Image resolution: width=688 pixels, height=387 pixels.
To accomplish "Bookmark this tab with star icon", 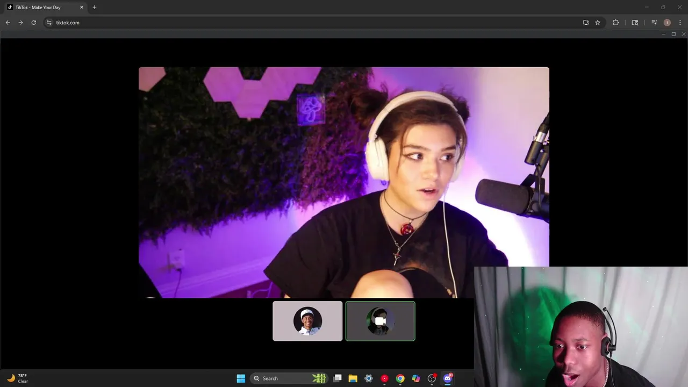I will [598, 23].
